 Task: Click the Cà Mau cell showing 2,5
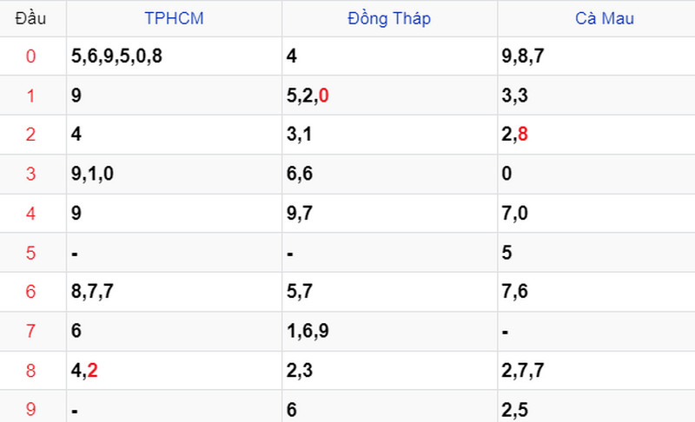[596, 406]
